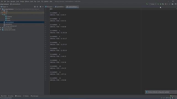Select queuesfile.txt in project tree

[x=9, y=24]
